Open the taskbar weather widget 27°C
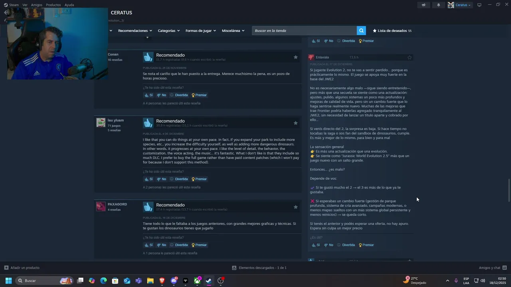The image size is (511, 287). point(414,281)
